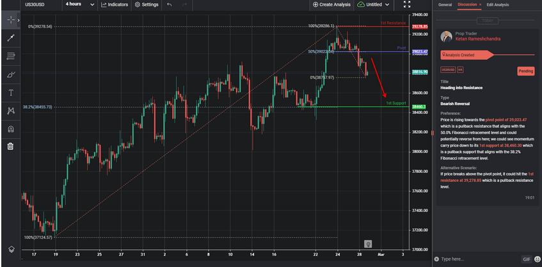Open the Indicators menu

click(115, 4)
